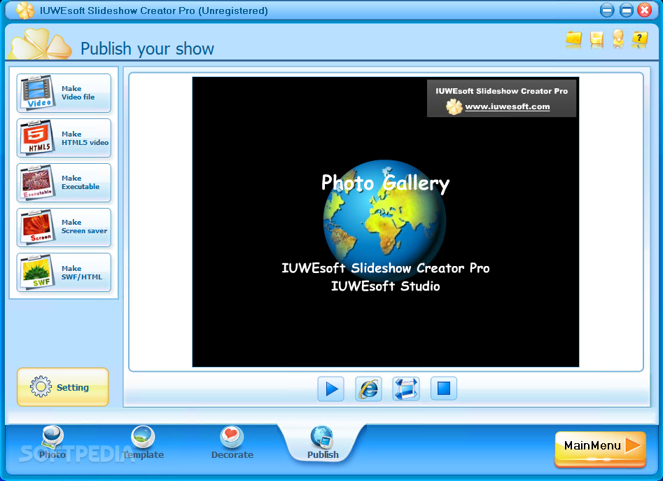Image resolution: width=663 pixels, height=481 pixels.
Task: Click the save project floppy icon
Action: click(596, 39)
